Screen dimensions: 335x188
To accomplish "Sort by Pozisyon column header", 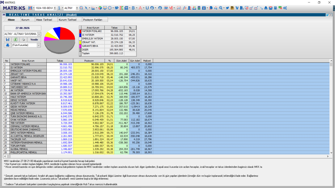I will pyautogui.click(x=89, y=61).
